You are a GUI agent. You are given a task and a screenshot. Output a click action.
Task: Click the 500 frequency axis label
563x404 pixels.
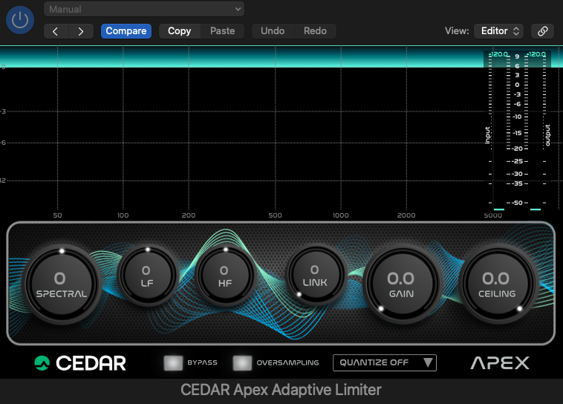tap(276, 215)
